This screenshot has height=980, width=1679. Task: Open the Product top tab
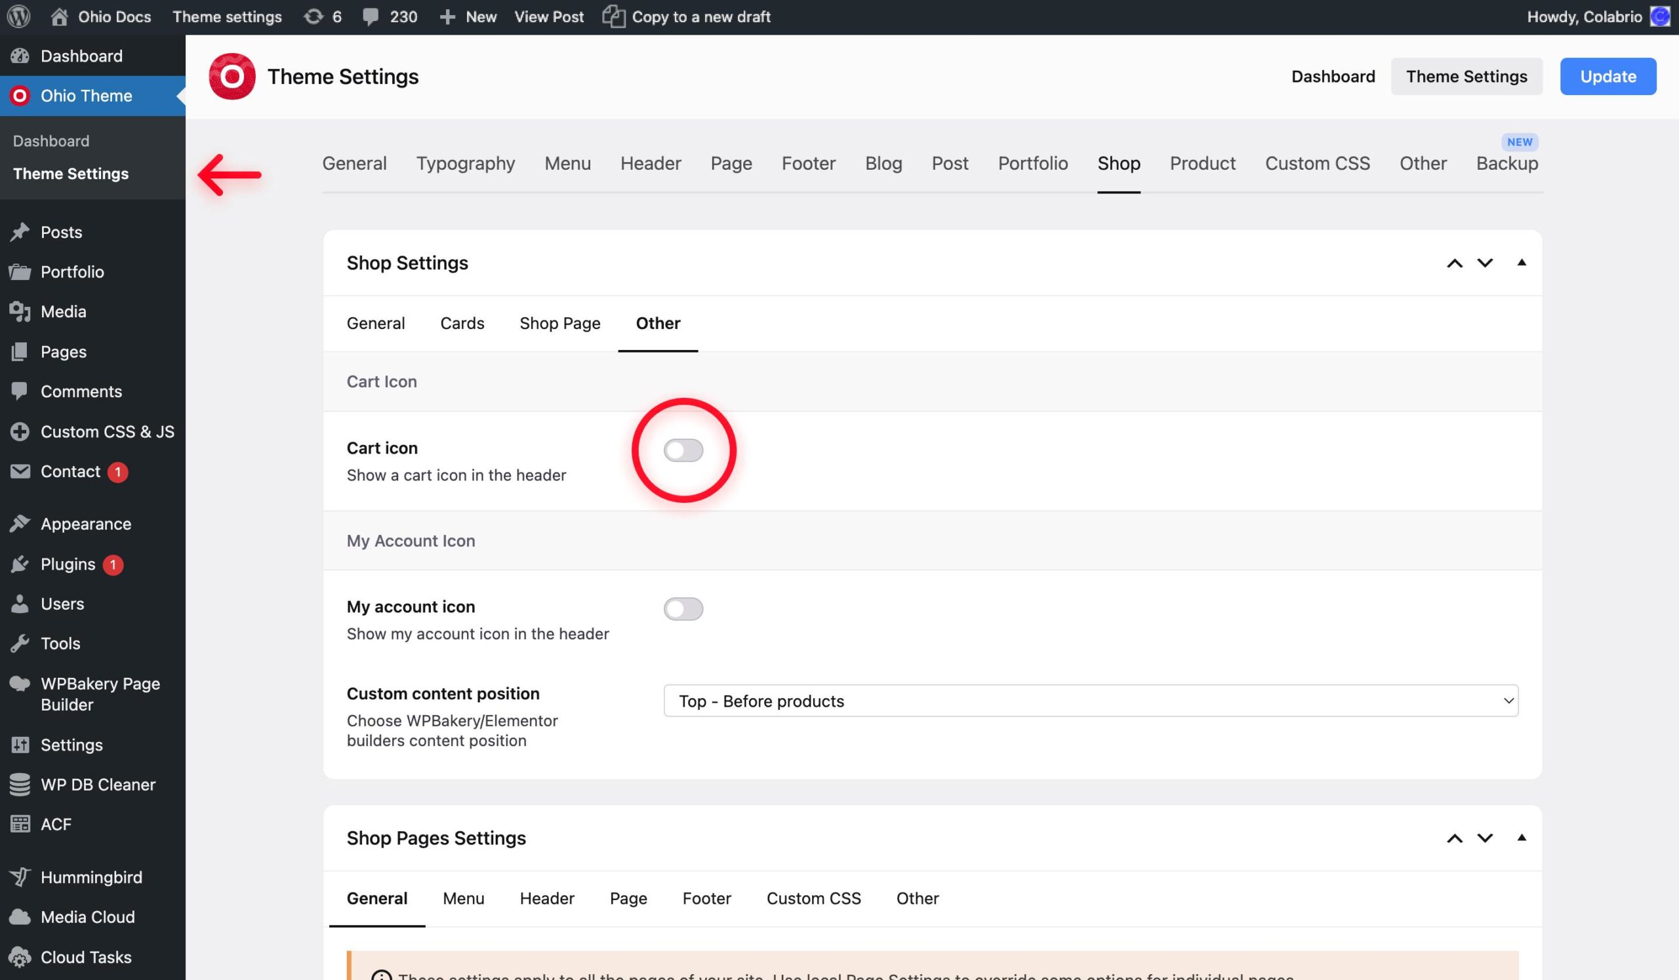(x=1203, y=163)
